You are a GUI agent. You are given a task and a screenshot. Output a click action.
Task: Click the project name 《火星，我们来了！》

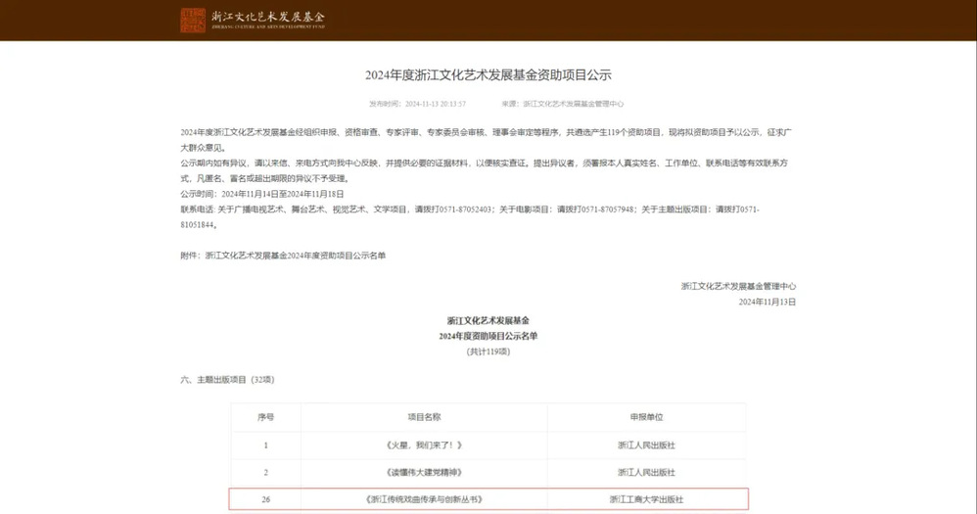[424, 445]
